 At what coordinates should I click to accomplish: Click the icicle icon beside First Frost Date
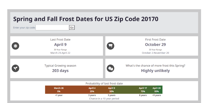pos(110,46)
